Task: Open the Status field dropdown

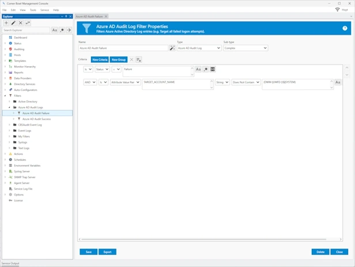Action: coord(103,69)
